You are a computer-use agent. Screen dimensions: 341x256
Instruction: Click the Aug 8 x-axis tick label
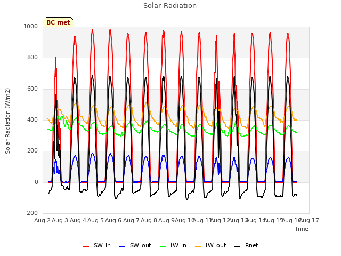pos(149,220)
